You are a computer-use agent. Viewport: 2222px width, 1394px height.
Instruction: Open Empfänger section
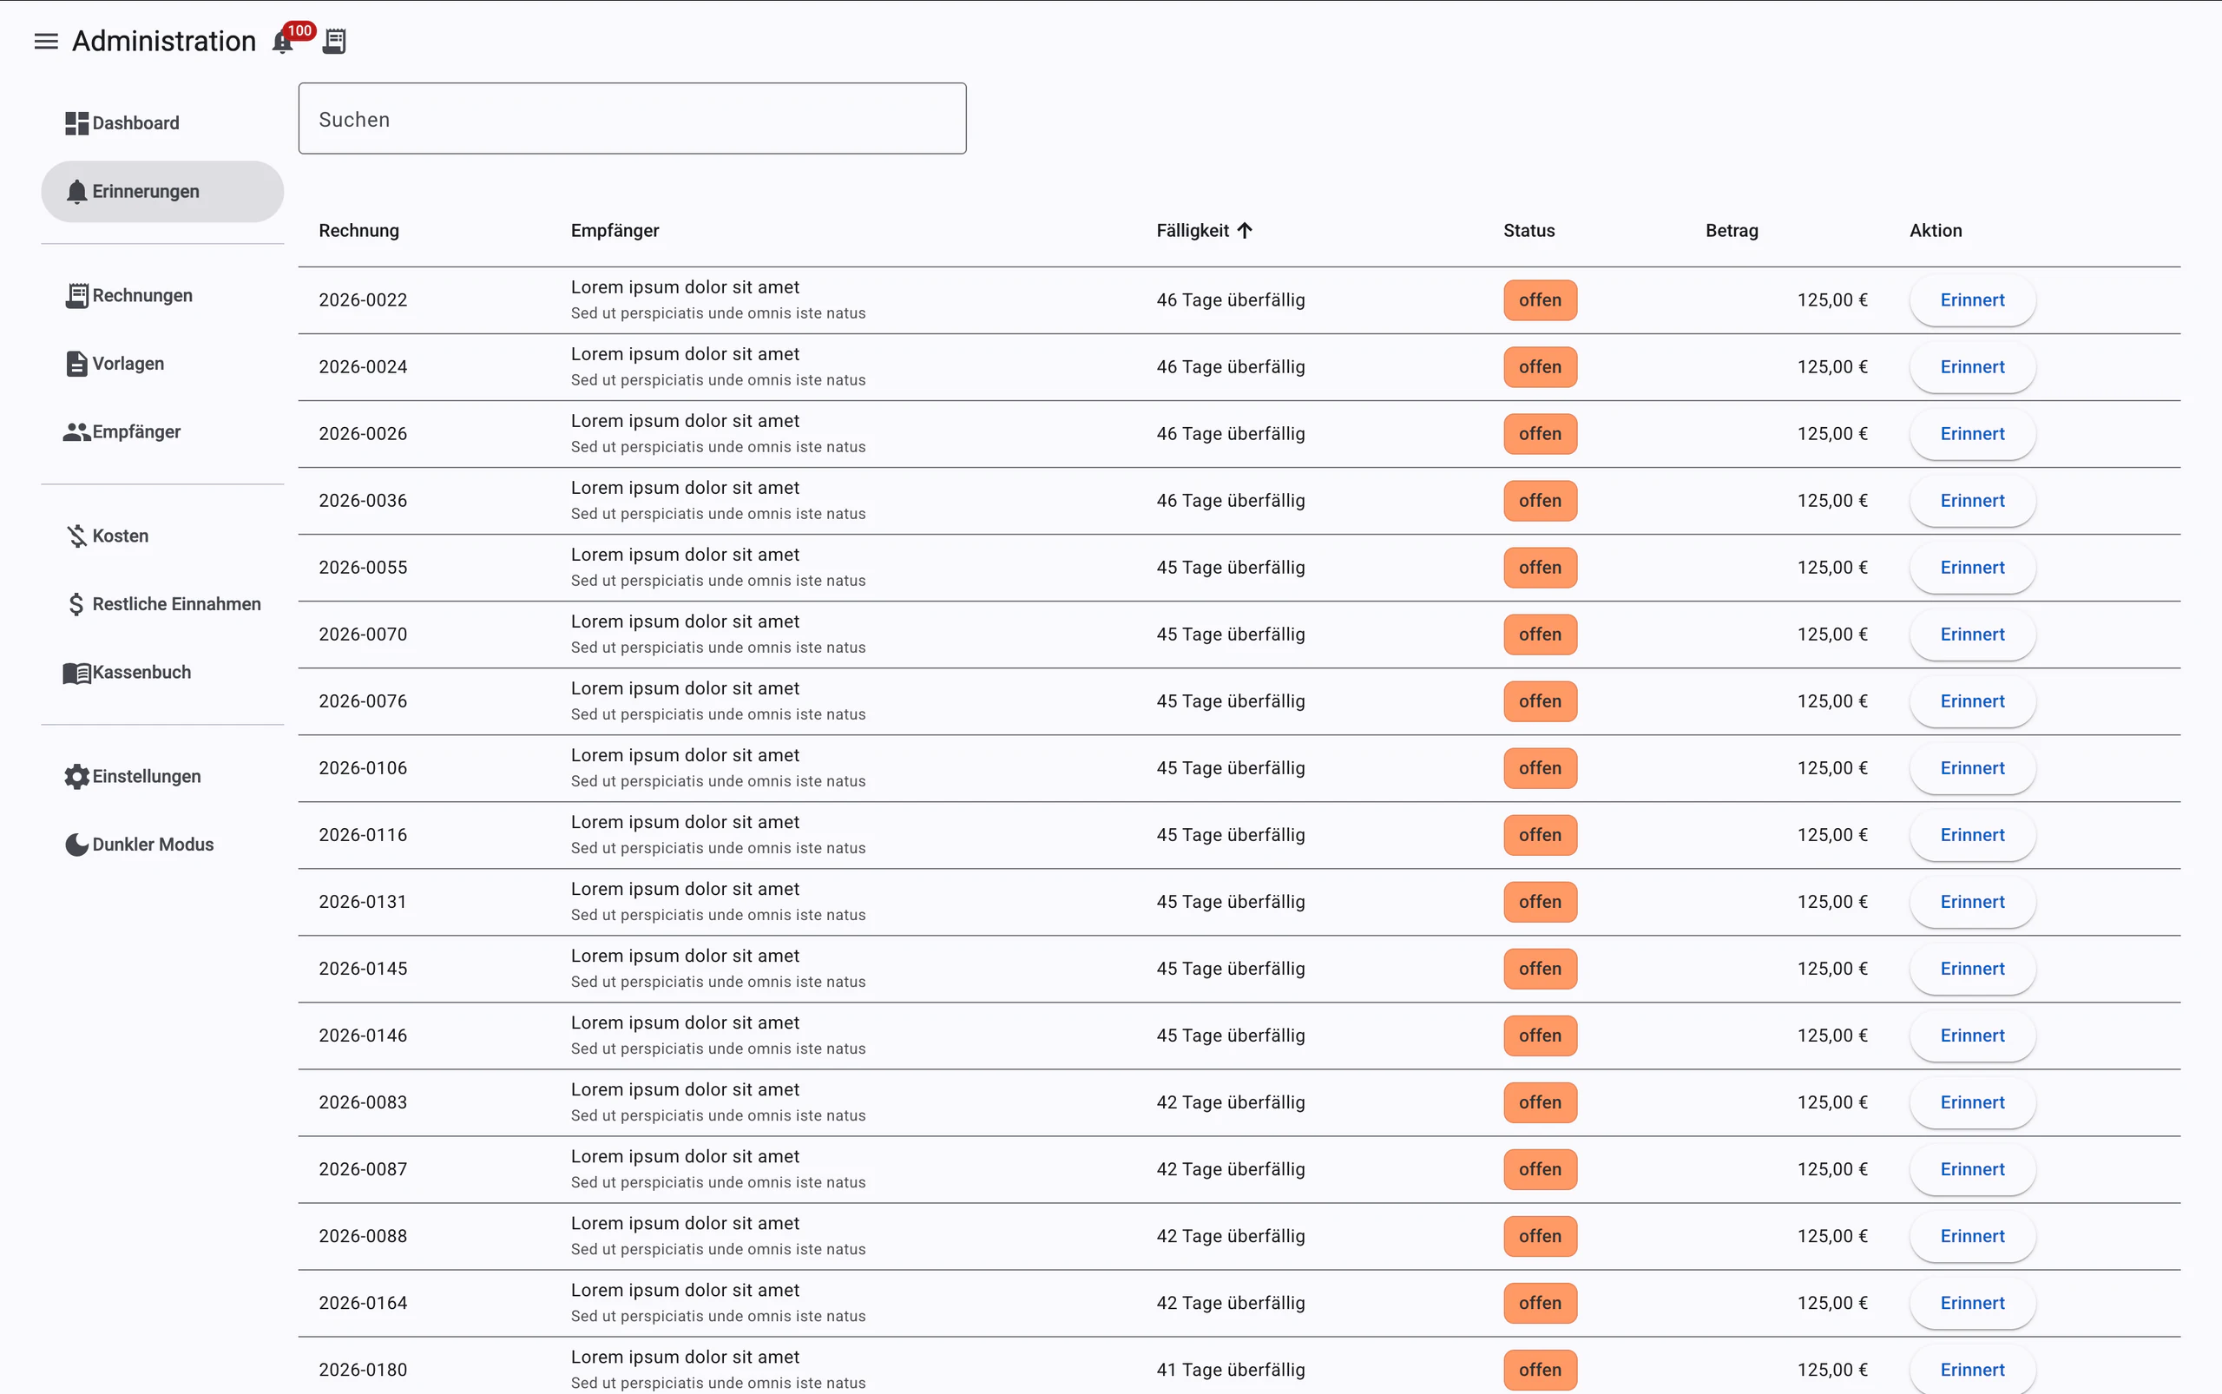tap(162, 432)
